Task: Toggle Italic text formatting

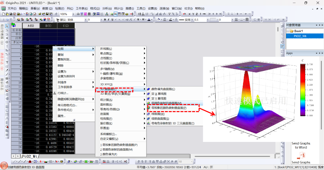Action: 109,19
